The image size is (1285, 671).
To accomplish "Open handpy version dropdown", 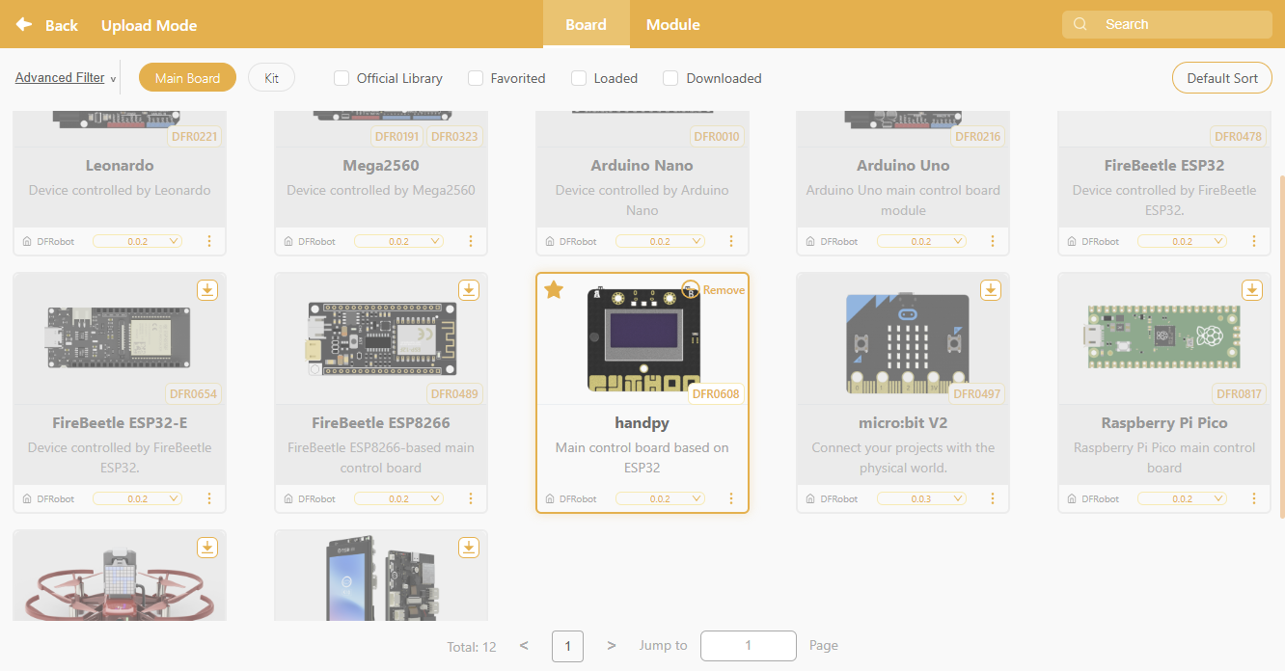I will click(x=660, y=498).
